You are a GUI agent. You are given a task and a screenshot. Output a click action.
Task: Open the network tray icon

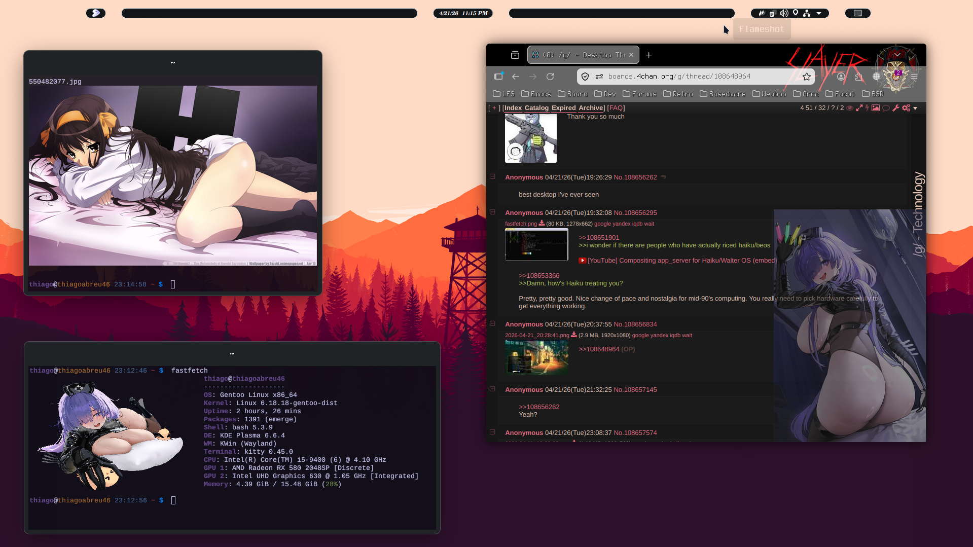point(807,13)
